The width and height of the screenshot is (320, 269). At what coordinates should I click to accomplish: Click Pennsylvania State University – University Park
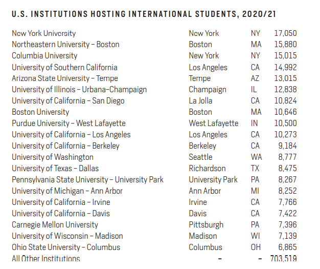click(x=87, y=180)
